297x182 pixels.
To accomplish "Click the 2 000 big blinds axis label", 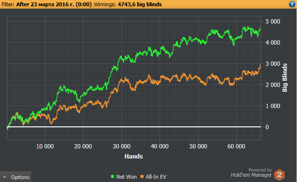I will [x=273, y=85].
